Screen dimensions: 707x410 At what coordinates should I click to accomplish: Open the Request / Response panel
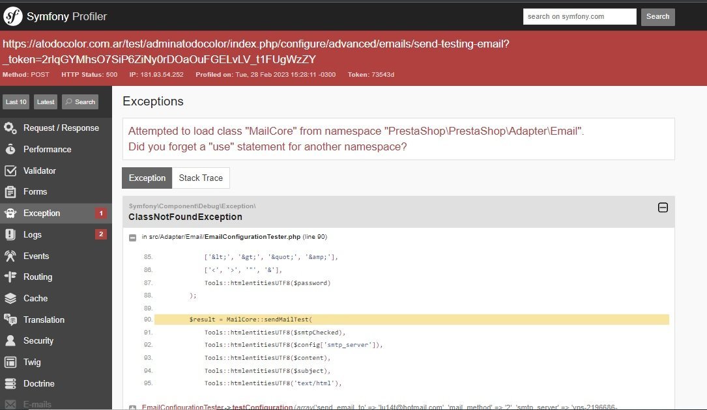(x=56, y=128)
